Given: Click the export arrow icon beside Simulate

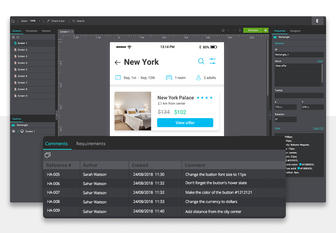Looking at the screenshot, I should point(239,30).
